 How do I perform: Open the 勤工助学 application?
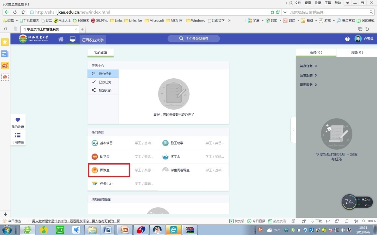177,143
